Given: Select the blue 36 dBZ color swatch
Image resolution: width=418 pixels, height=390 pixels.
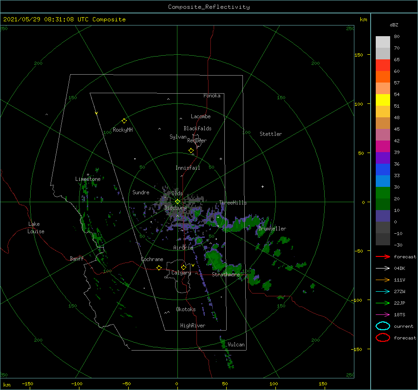Looking at the screenshot, I should [383, 169].
